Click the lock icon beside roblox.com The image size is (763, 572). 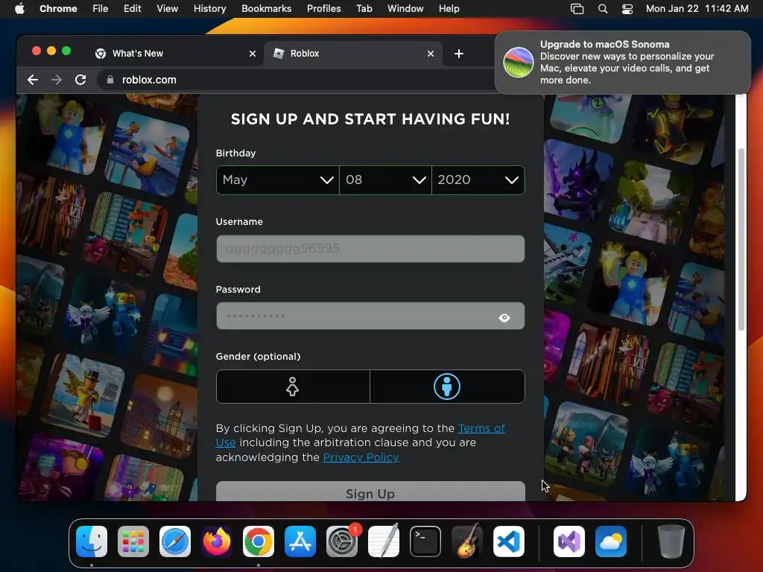(x=110, y=80)
